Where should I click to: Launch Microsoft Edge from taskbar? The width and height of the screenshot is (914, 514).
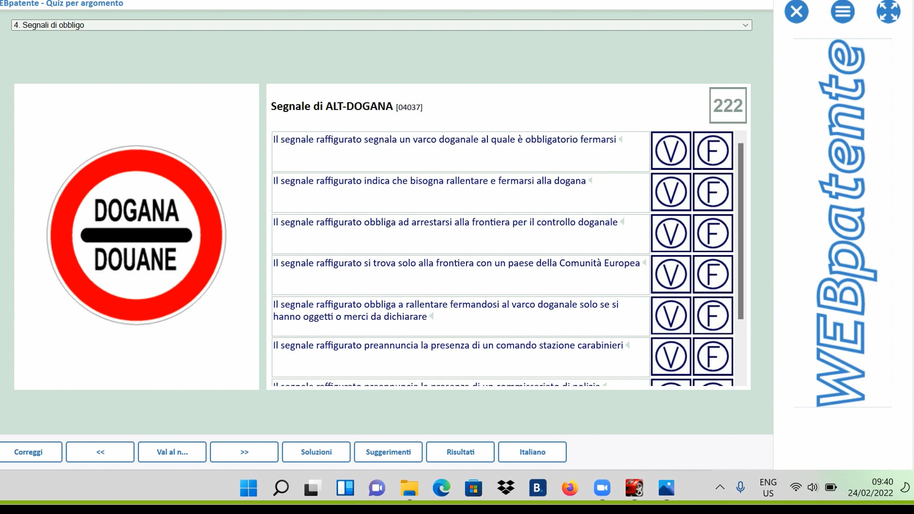(x=441, y=488)
